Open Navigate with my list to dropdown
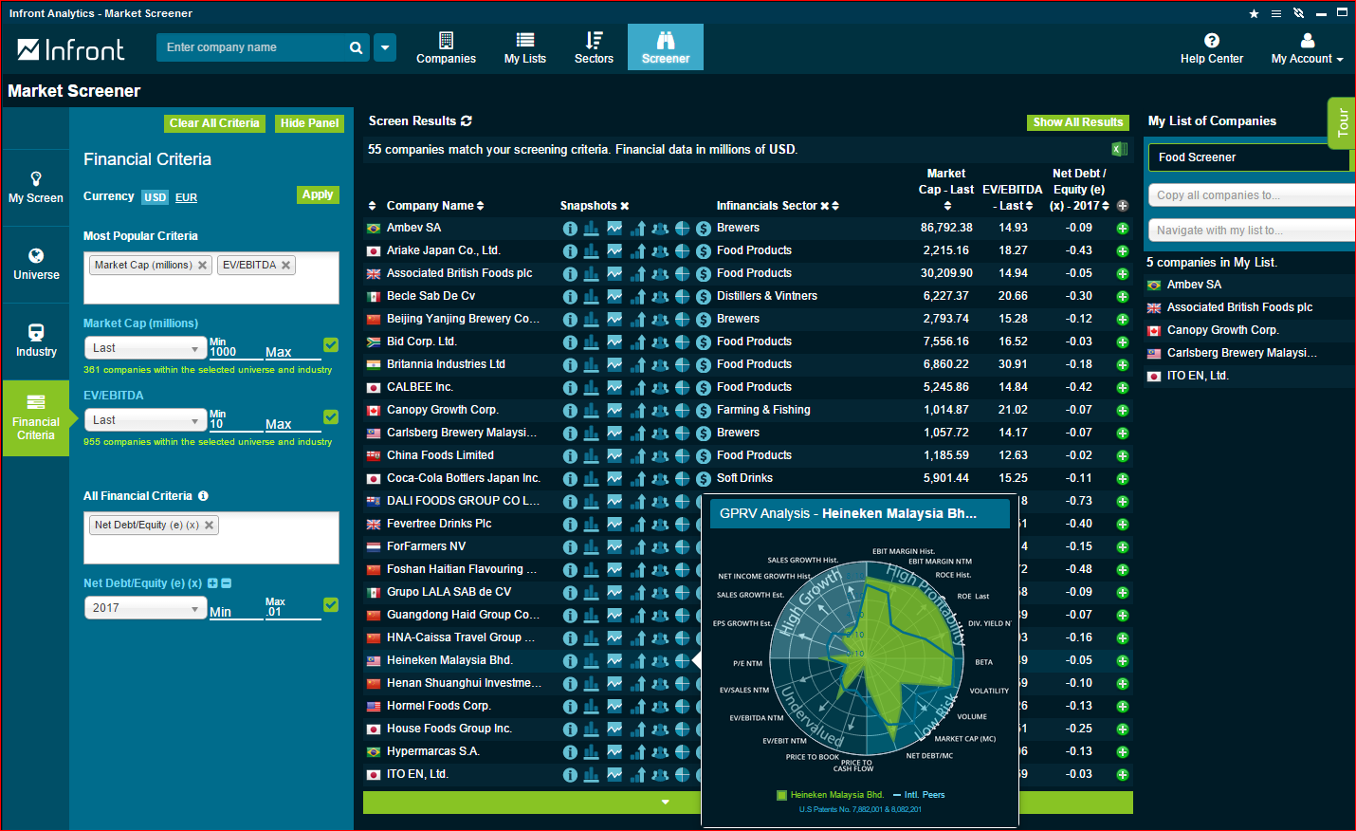 click(1252, 231)
